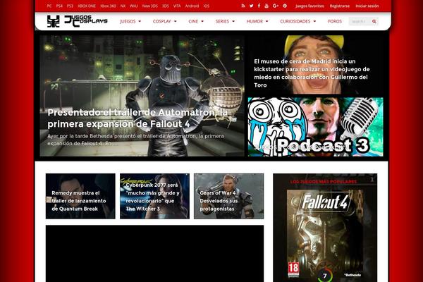423x282 pixels.
Task: Open the Facebook page icon
Action: [259, 6]
